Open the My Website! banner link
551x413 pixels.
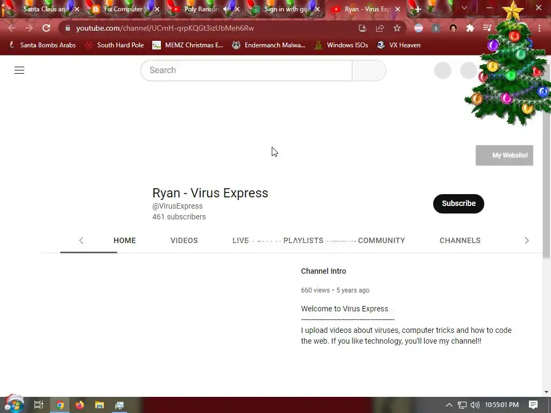coord(504,155)
